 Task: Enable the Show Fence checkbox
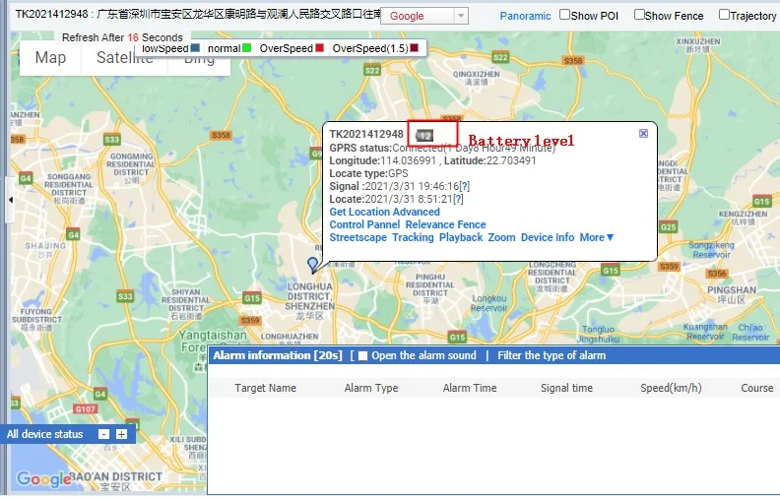click(x=639, y=15)
